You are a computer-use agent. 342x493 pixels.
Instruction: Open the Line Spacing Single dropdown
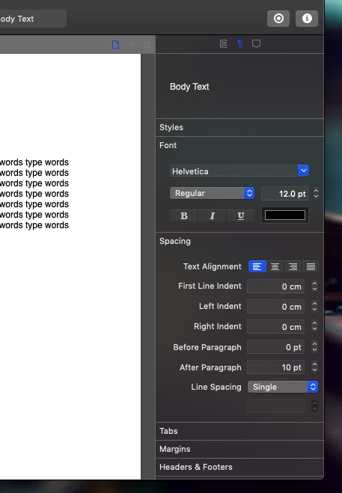pos(283,387)
